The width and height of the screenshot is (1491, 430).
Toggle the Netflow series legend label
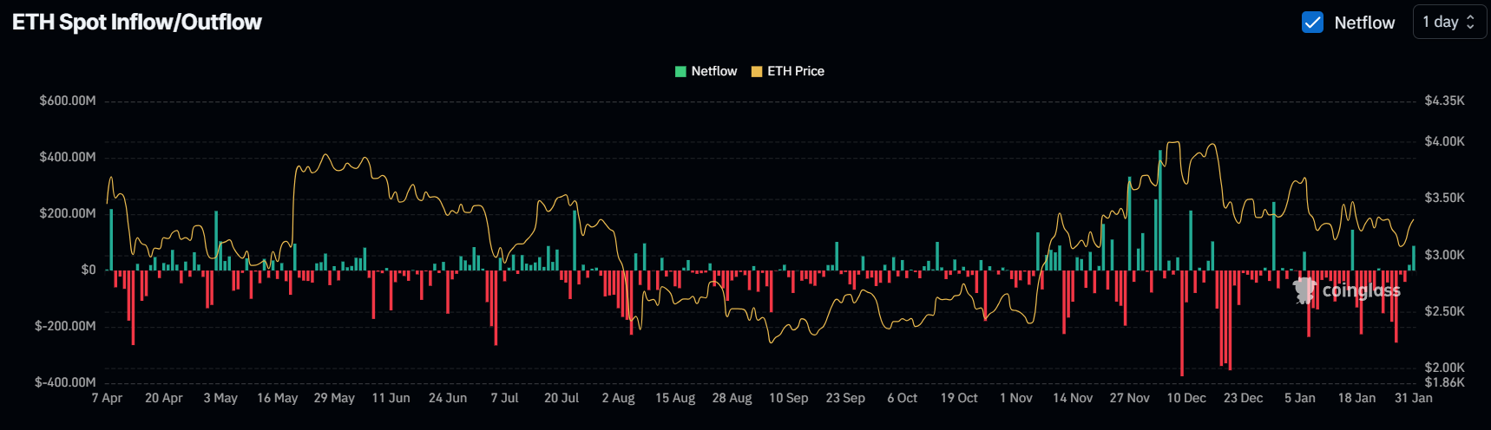[713, 71]
